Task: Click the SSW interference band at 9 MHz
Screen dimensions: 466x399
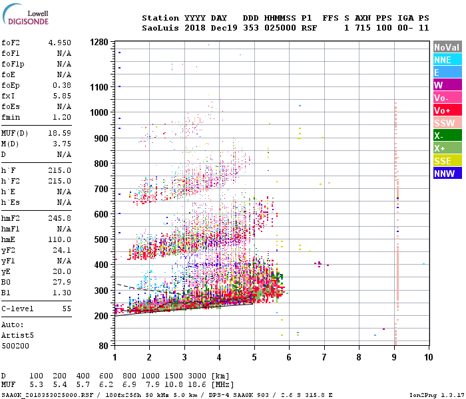Action: [x=396, y=223]
